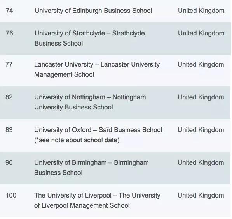Image resolution: width=232 pixels, height=219 pixels.
Task: Click University of Edinburgh Business School name
Action: pos(93,11)
